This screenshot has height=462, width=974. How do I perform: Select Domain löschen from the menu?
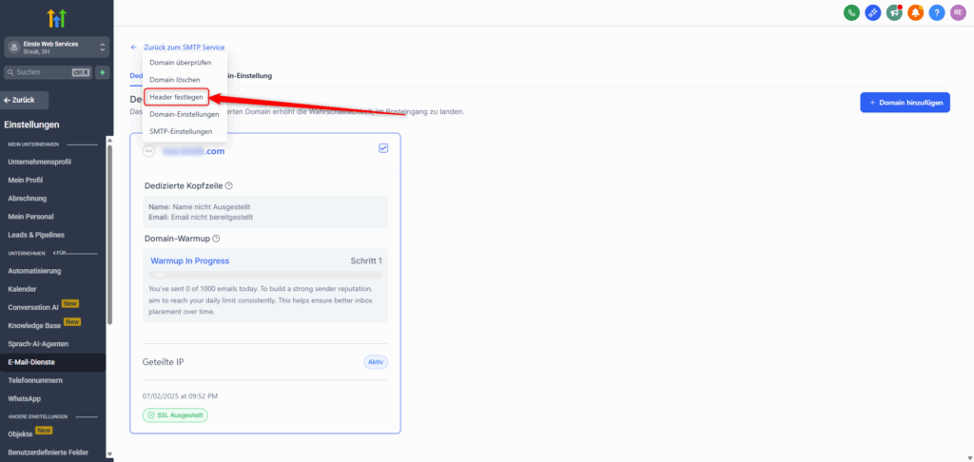coord(175,80)
